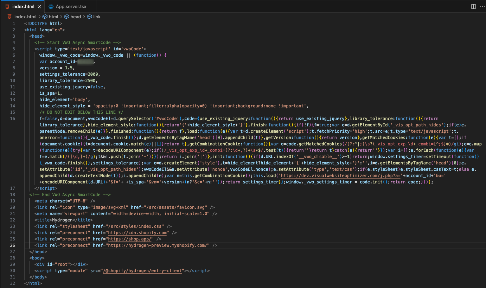This screenshot has width=486, height=288.
Task: Click the 'use_existing_jquery=false,' line
Action: (72, 87)
